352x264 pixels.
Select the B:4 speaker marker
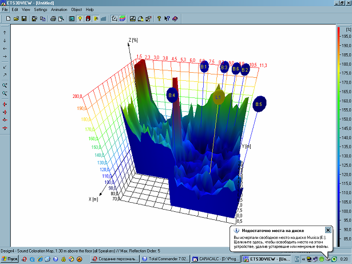172,95
